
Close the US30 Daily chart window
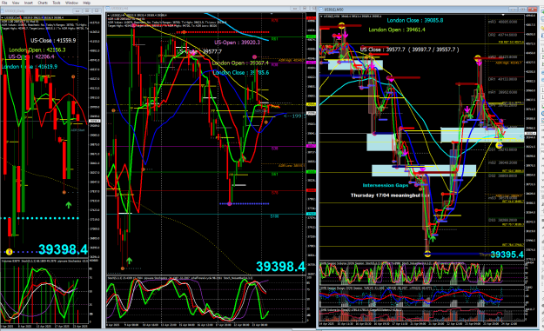(97, 11)
